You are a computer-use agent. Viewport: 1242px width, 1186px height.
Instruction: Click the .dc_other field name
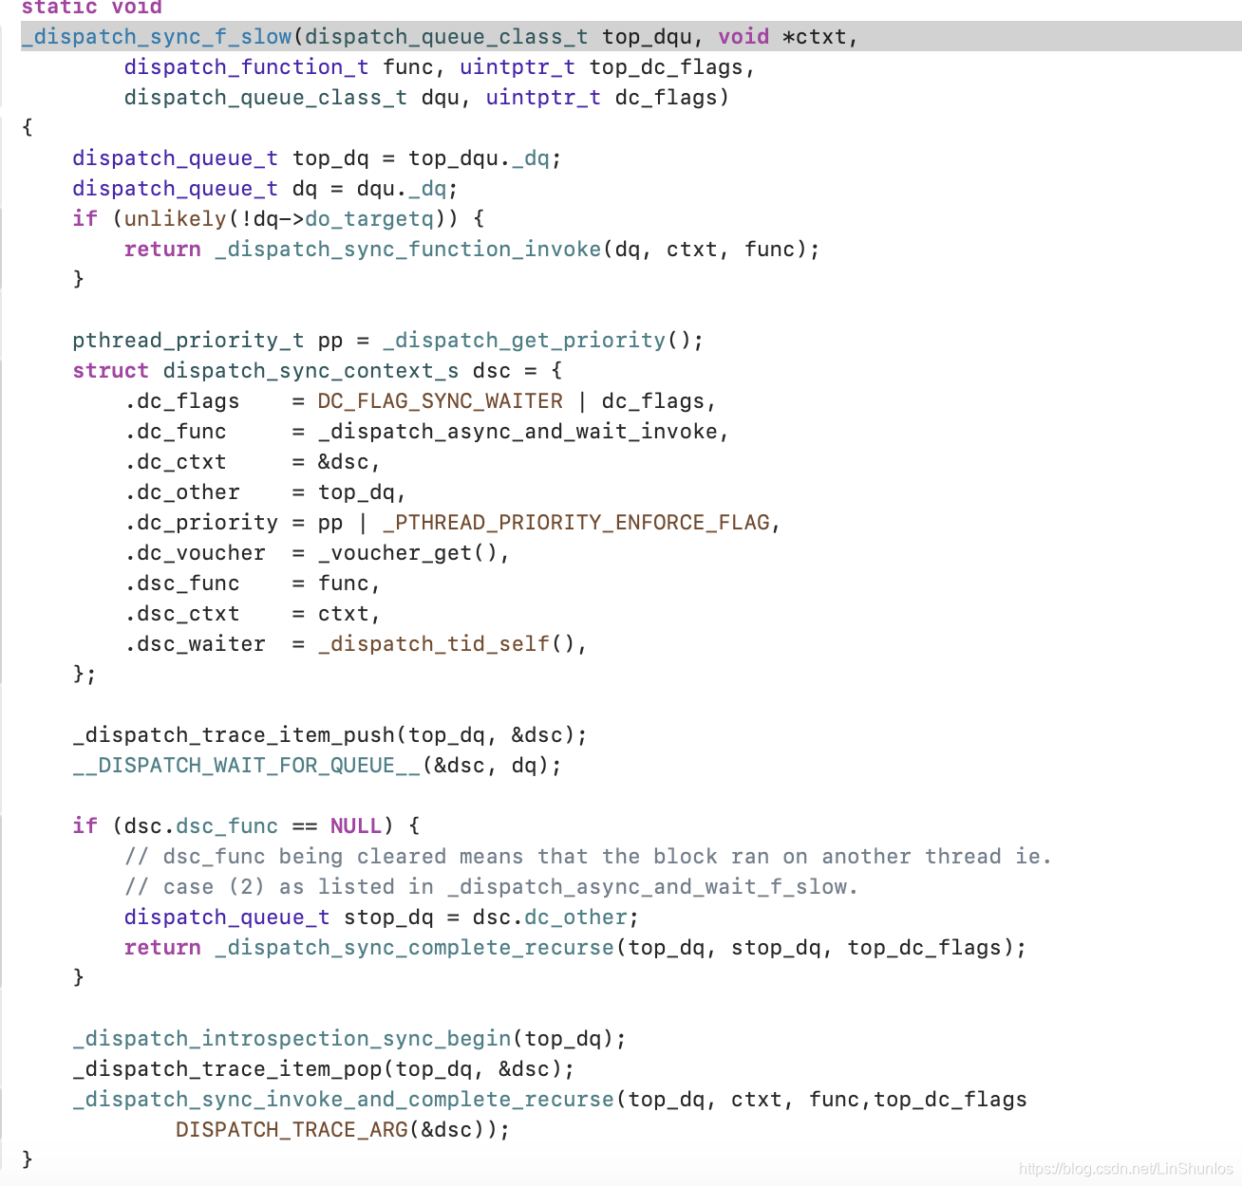(x=181, y=492)
